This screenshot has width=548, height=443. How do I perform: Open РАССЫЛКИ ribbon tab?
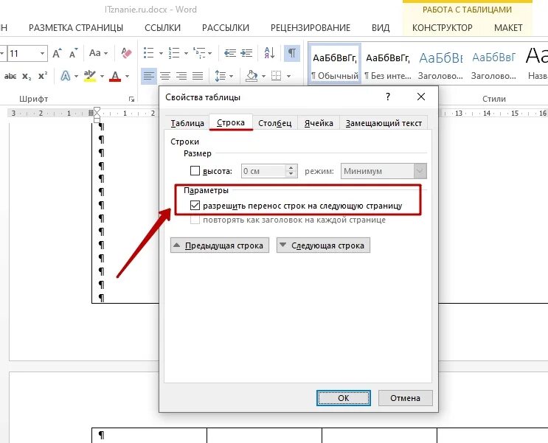click(226, 28)
